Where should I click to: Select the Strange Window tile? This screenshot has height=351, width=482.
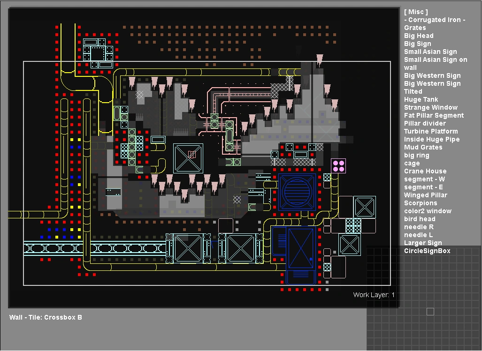(430, 107)
